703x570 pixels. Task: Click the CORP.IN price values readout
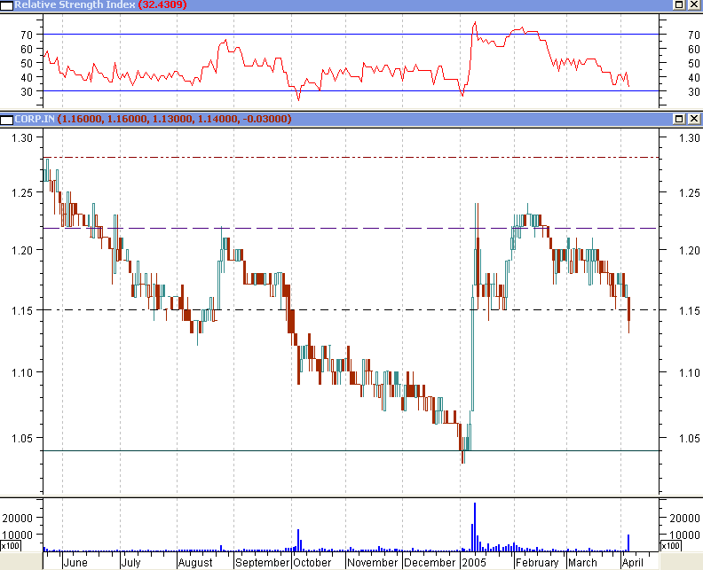point(174,119)
